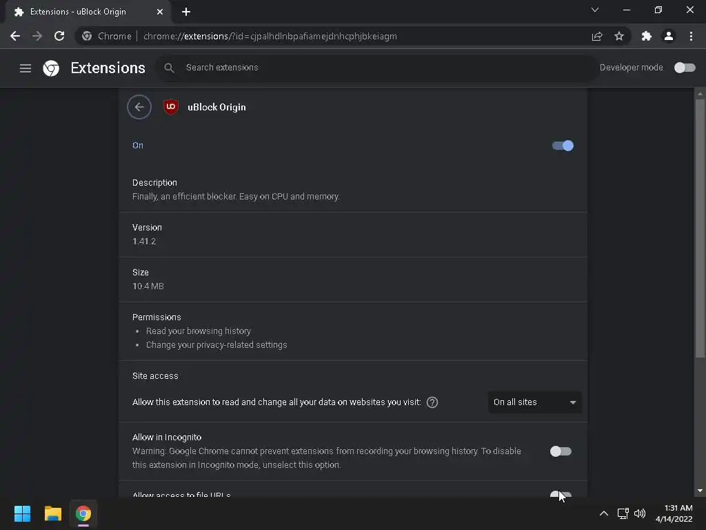This screenshot has height=530, width=706.
Task: Open the On all sites dropdown
Action: (x=534, y=402)
